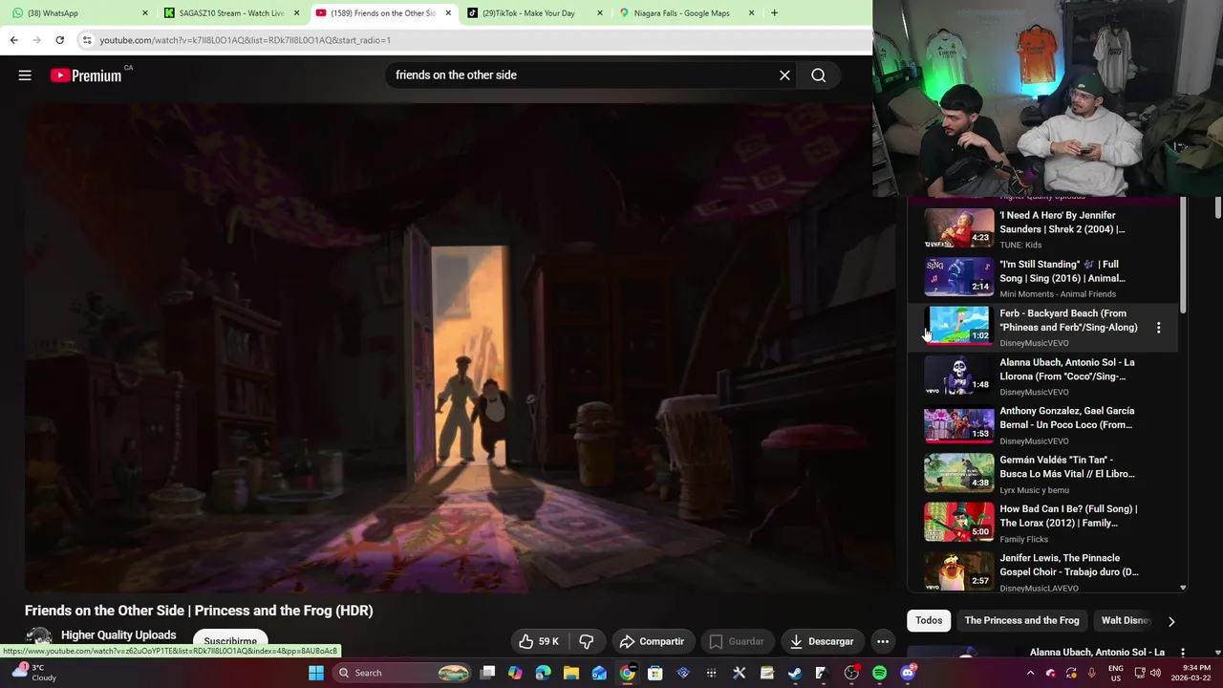Image resolution: width=1223 pixels, height=688 pixels.
Task: Click the playlist panel scrollbar
Action: pyautogui.click(x=1183, y=254)
